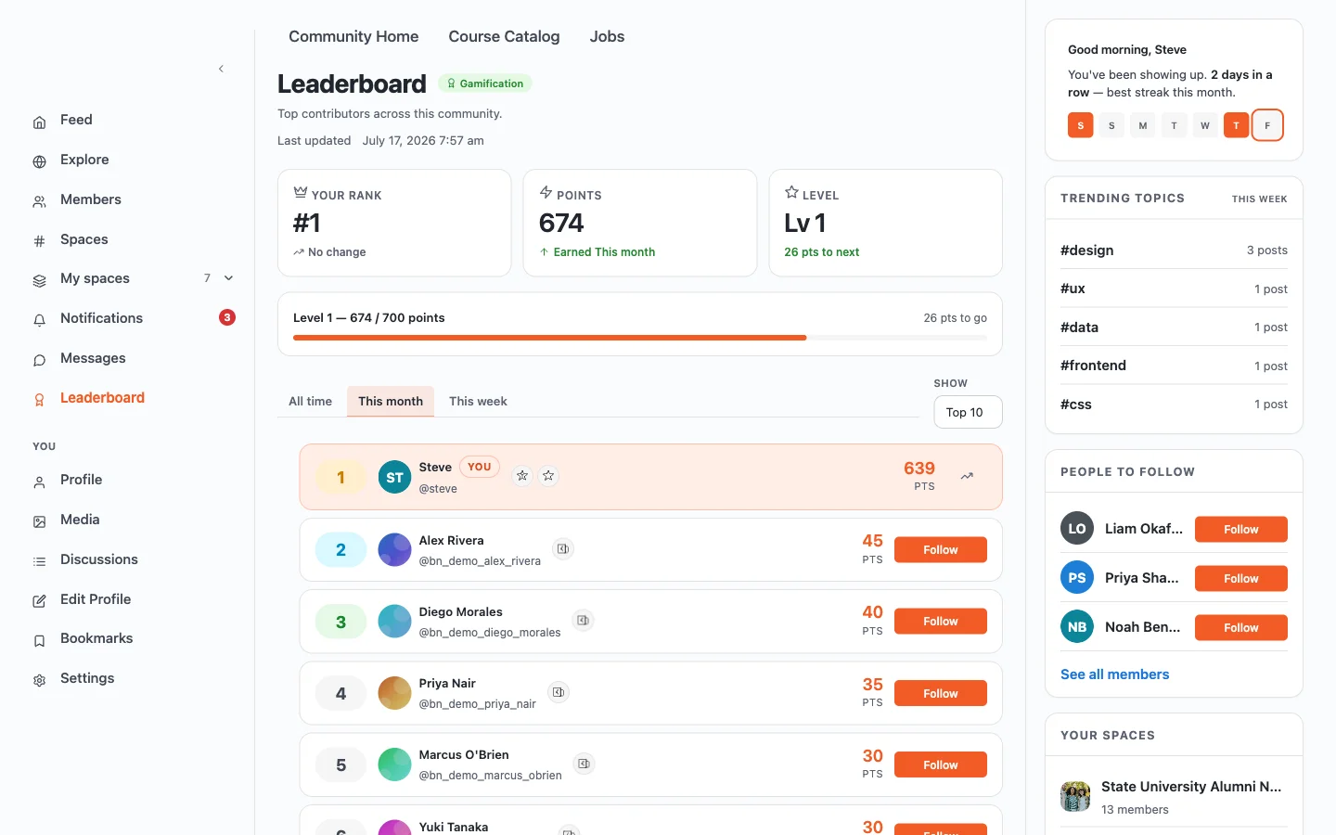1336x835 pixels.
Task: Click Liam Okaf...'s LO avatar
Action: point(1077,529)
